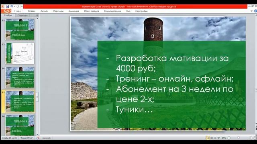This screenshot has height=144, width=257.
Task: Click the slide counter in status bar
Action: tap(10, 138)
